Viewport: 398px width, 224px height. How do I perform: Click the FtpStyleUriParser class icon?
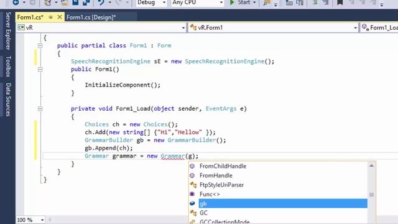(193, 185)
